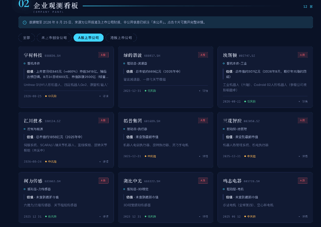Click stock code 603728.SH
321x227 pixels.
click(x=252, y=181)
